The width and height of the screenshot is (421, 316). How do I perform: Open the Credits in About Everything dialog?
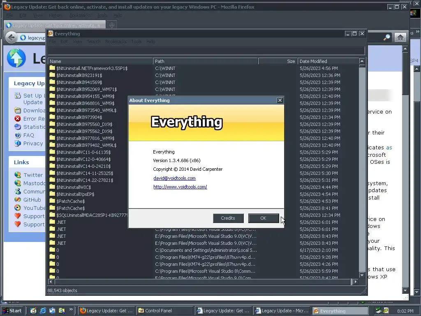pyautogui.click(x=228, y=218)
